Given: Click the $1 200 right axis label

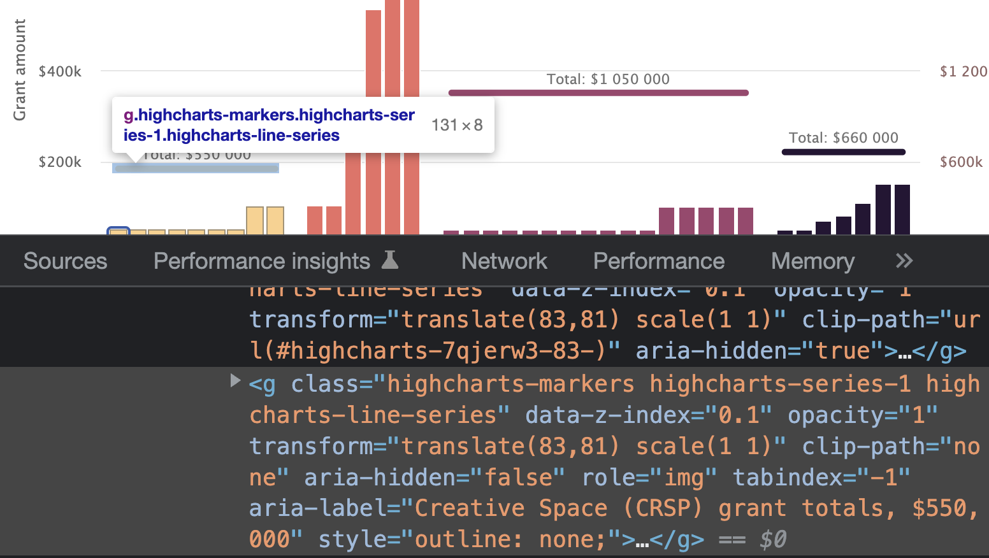Looking at the screenshot, I should pyautogui.click(x=964, y=71).
